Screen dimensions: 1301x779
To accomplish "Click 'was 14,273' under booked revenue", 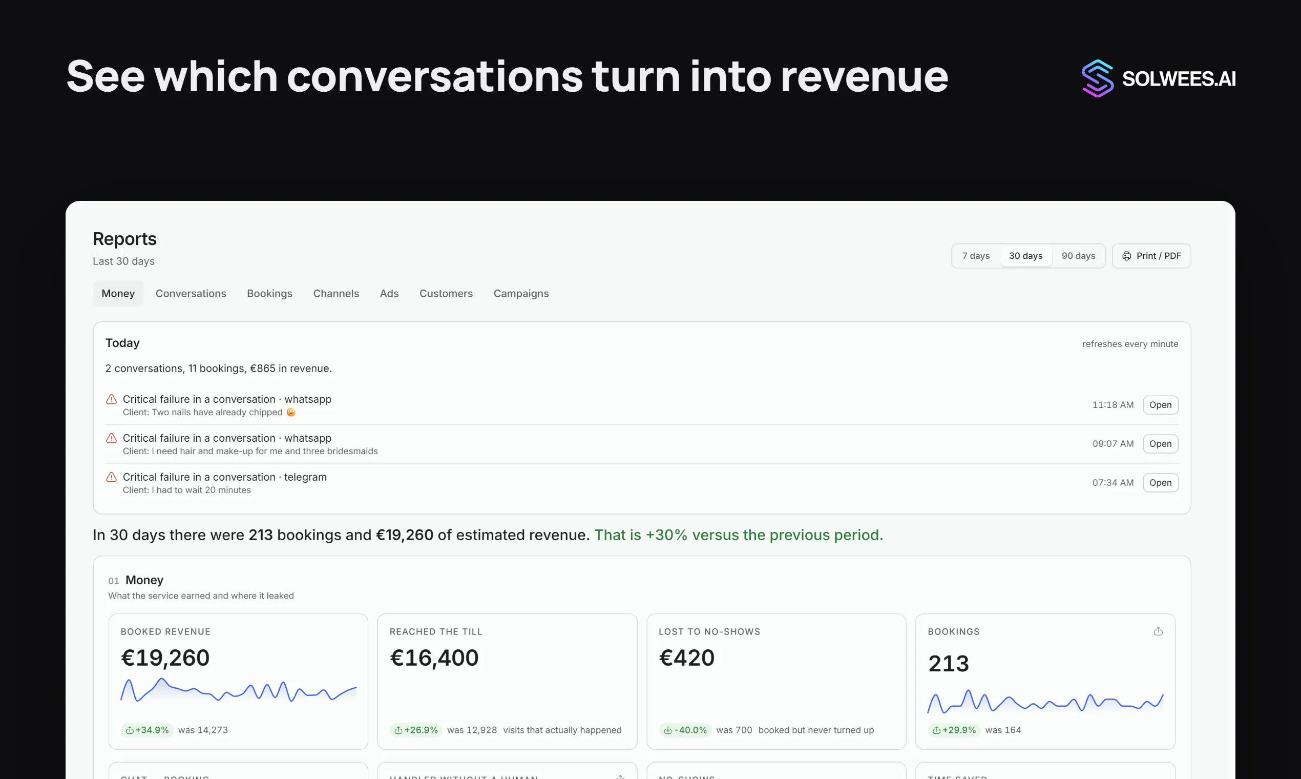I will tap(203, 730).
